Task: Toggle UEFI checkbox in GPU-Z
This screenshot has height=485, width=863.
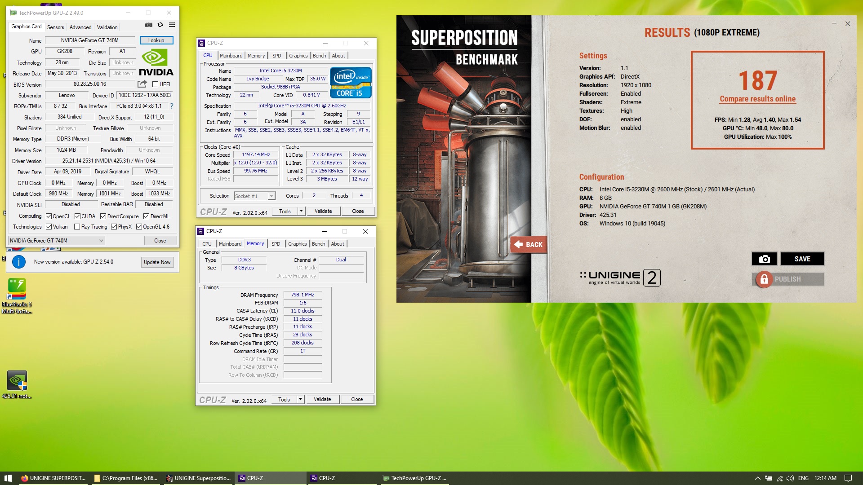Action: point(155,84)
